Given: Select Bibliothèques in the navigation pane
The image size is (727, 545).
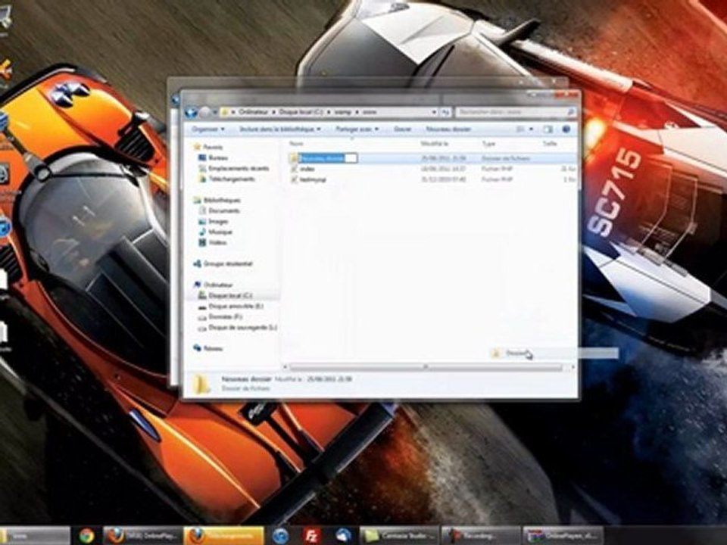Looking at the screenshot, I should (x=222, y=200).
